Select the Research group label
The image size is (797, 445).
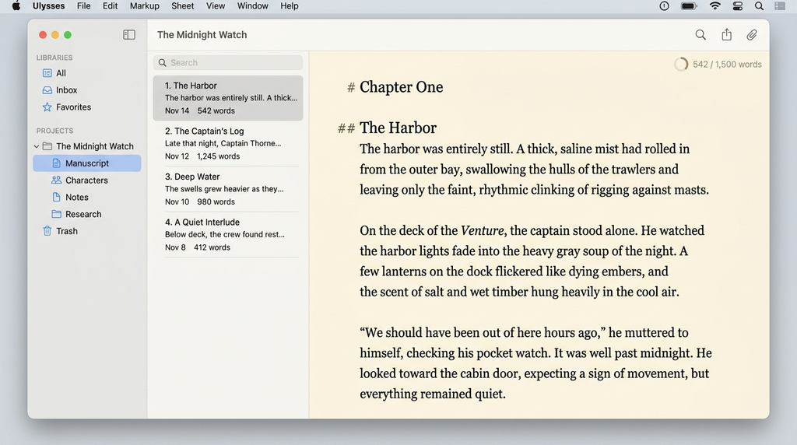83,214
